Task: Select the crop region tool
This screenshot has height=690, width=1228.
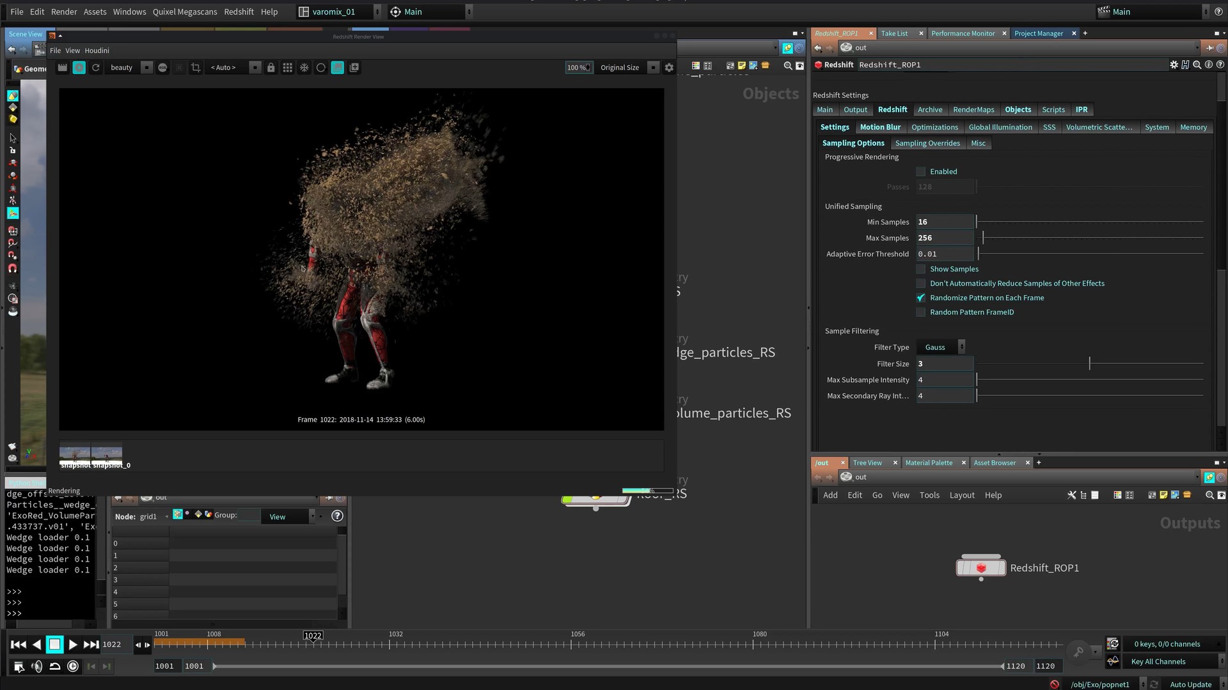Action: click(196, 68)
